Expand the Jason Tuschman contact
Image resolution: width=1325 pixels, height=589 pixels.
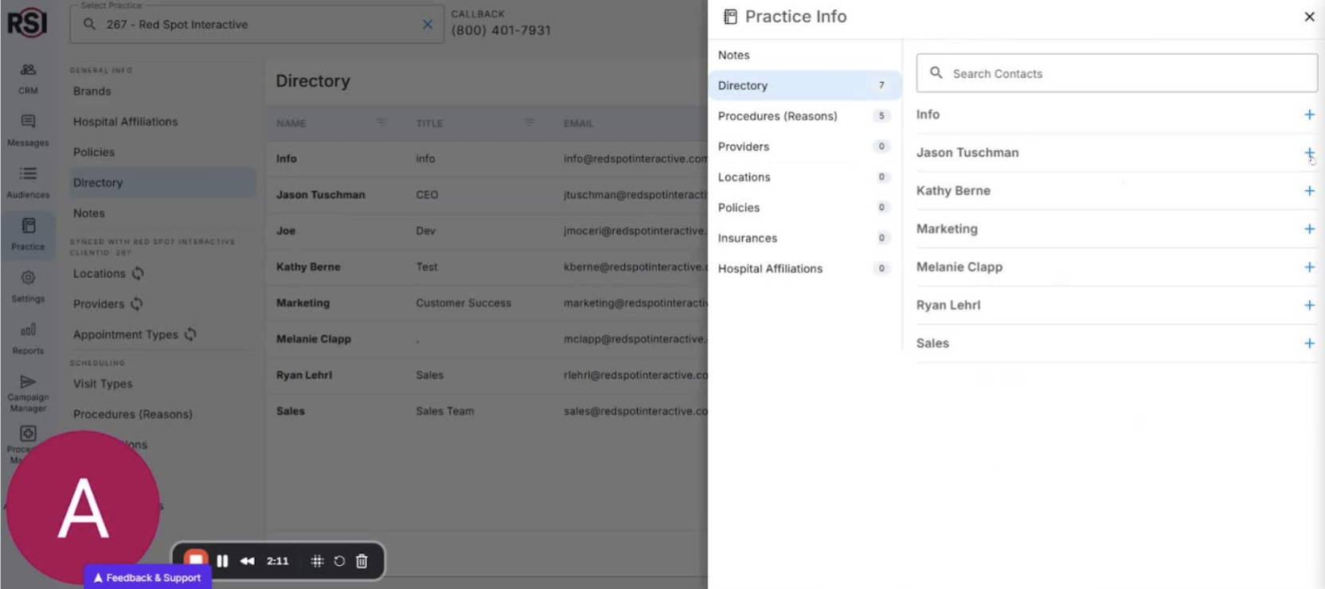tap(1309, 153)
